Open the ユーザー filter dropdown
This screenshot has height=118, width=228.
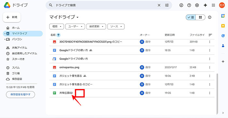(x=75, y=26)
